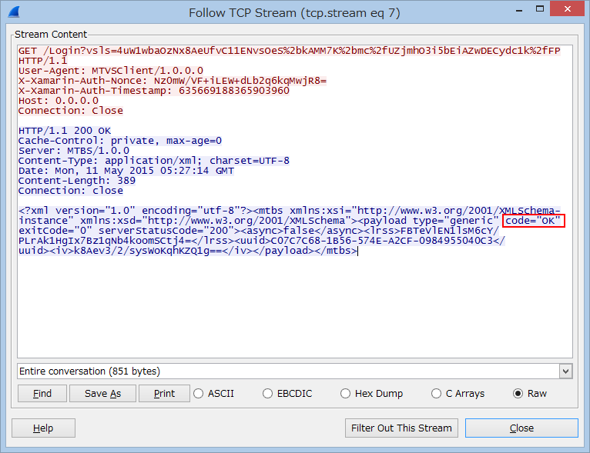Click 'Cache-Control: private, max-age=0' line

tap(120, 141)
